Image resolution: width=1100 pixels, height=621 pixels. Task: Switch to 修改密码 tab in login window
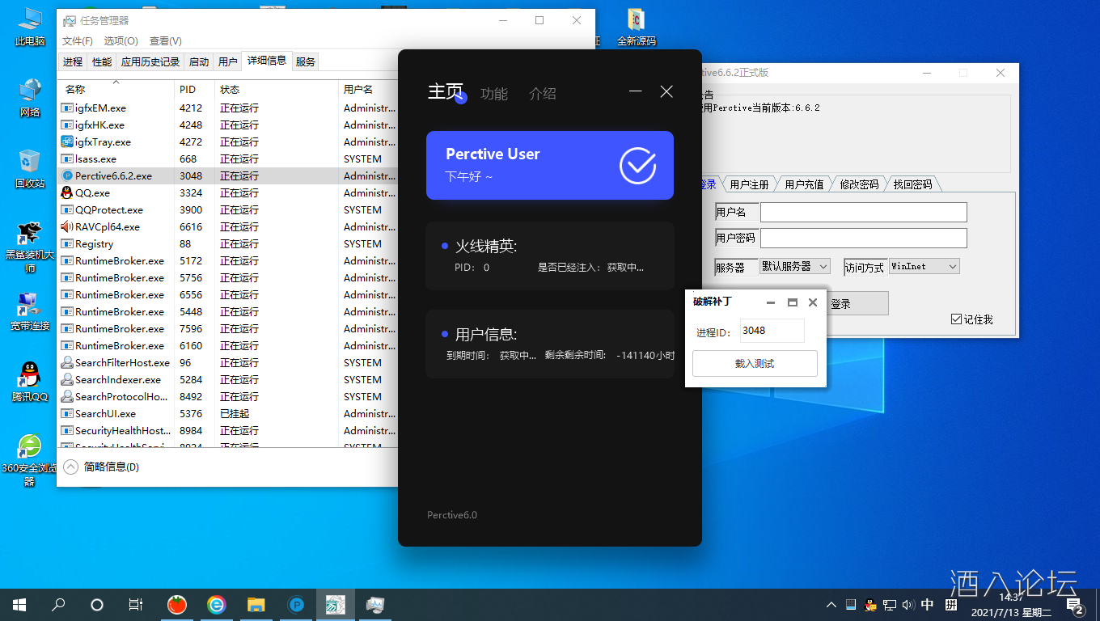click(859, 184)
